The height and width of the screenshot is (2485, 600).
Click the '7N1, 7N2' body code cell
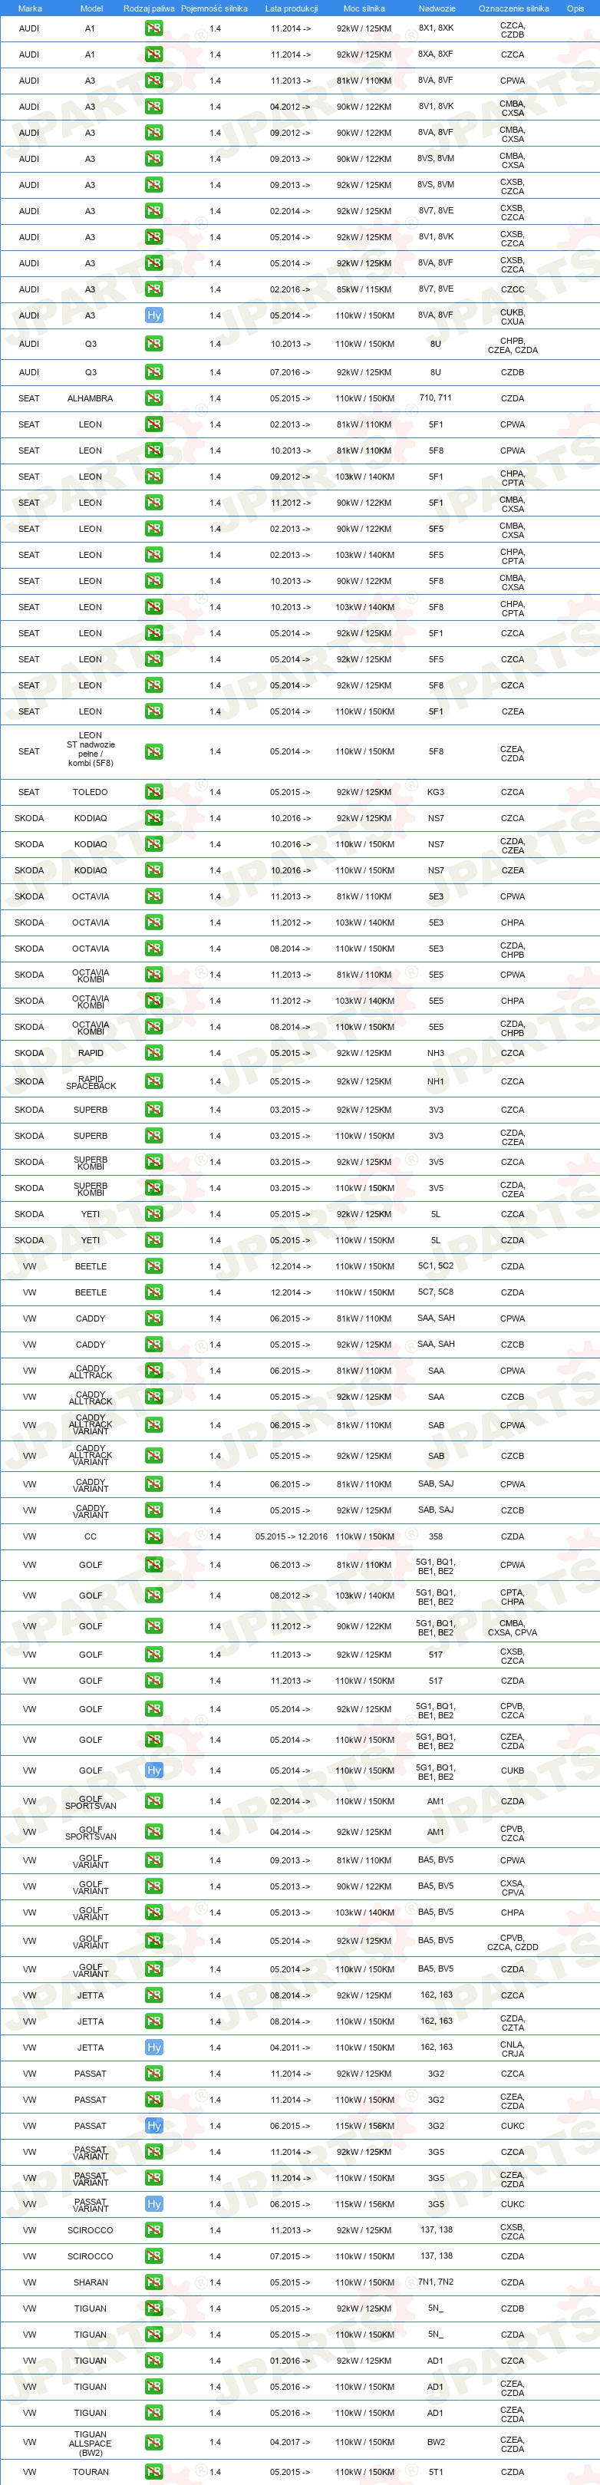point(435,2282)
